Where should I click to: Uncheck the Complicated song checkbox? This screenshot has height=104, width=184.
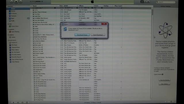coord(34,70)
